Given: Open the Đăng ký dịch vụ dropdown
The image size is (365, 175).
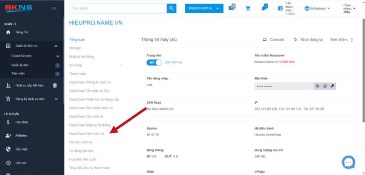Looking at the screenshot, I should [204, 9].
